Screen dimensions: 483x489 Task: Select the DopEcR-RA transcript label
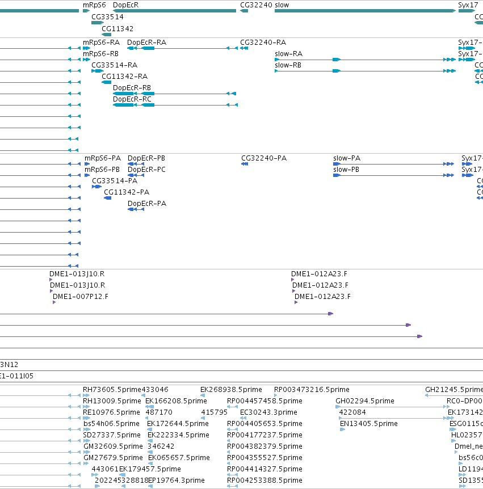tap(146, 43)
